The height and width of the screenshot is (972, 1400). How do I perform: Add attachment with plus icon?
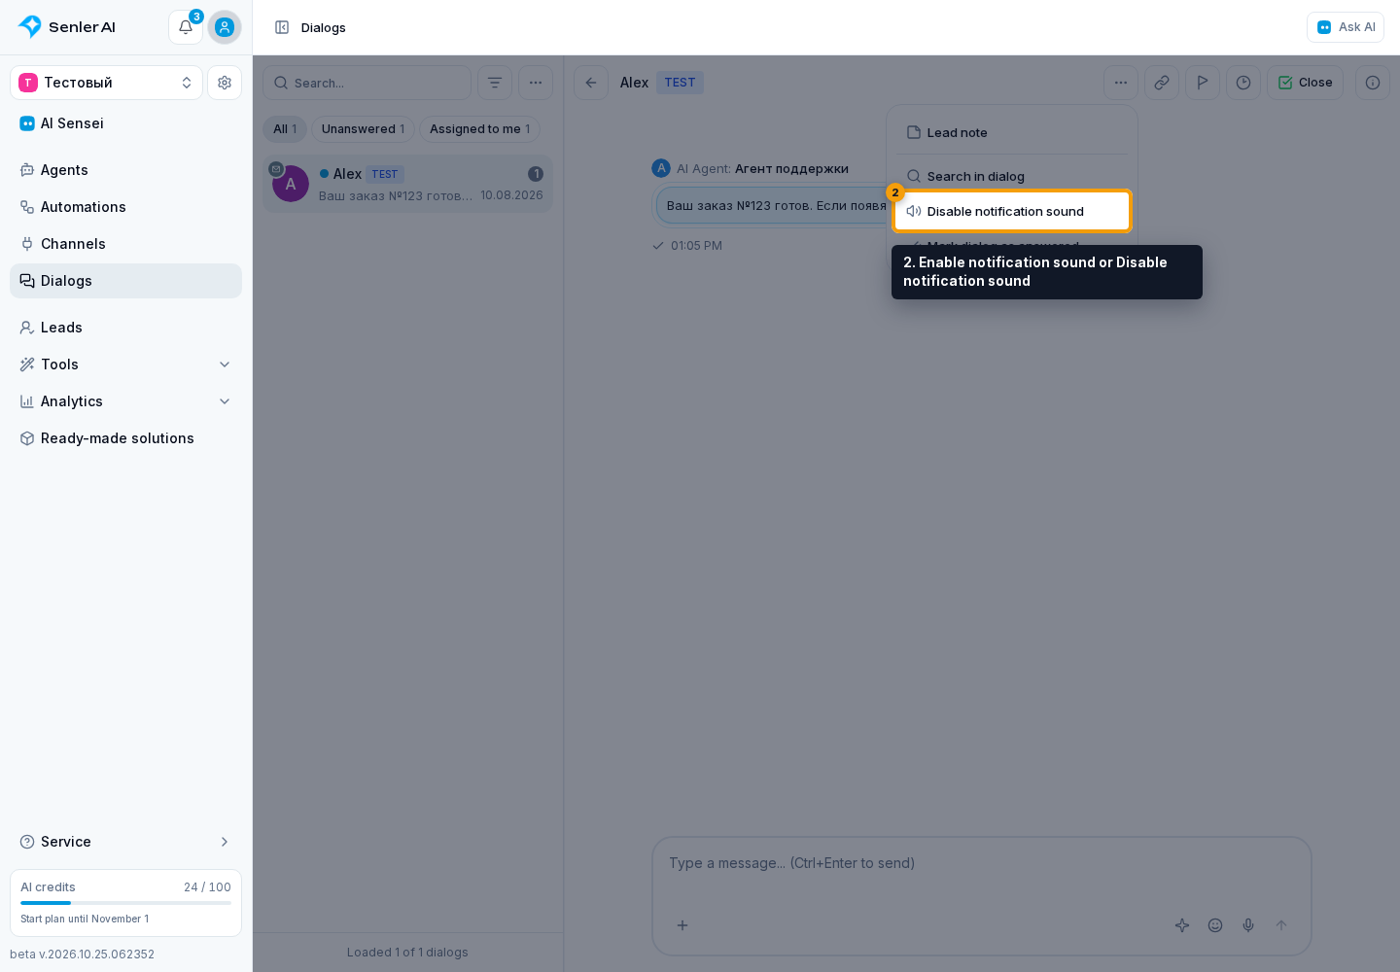click(682, 925)
